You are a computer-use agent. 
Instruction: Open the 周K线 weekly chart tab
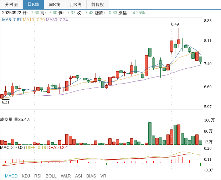point(55,5)
